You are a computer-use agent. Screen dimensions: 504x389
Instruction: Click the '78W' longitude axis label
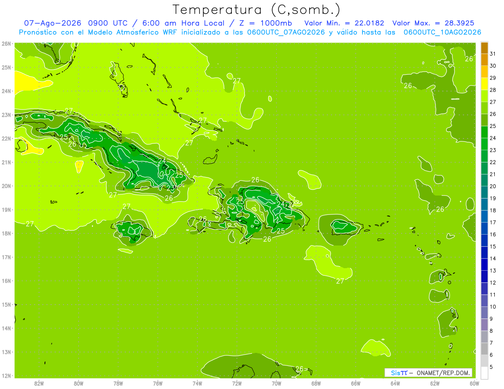[118, 383]
